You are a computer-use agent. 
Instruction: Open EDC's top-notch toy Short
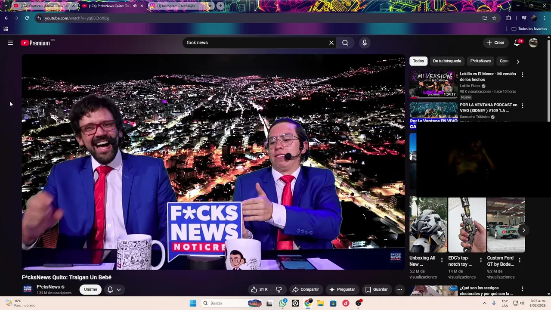click(467, 225)
